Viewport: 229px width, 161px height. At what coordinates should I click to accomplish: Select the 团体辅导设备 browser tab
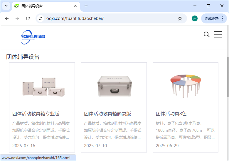(x=46, y=6)
